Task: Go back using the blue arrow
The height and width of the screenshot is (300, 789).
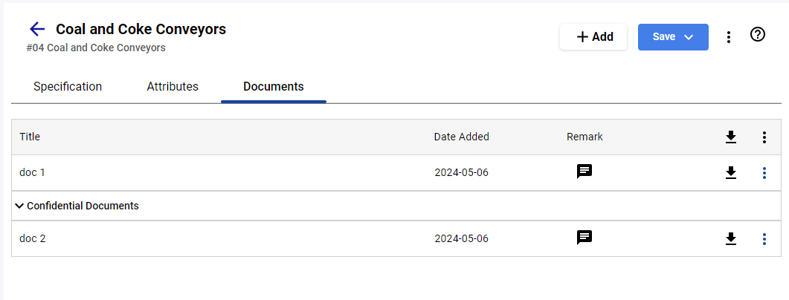Action: (37, 29)
